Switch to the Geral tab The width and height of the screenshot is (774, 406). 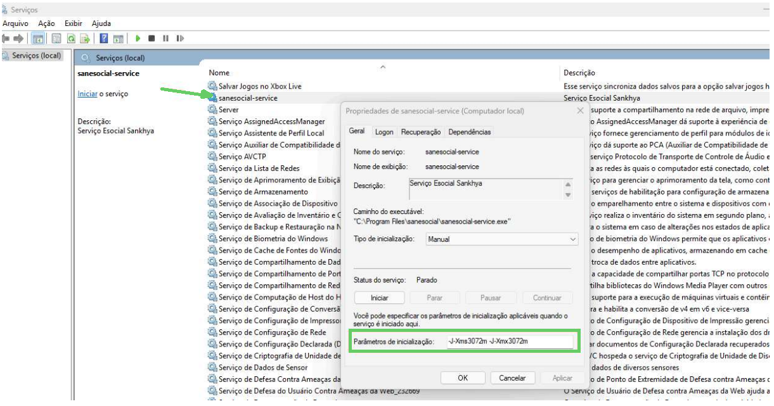click(x=357, y=131)
